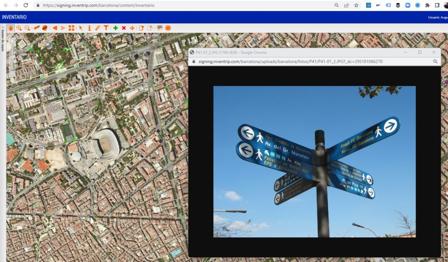Image resolution: width=448 pixels, height=262 pixels.
Task: Select the move element cross-arrows tool
Action: [x=132, y=28]
